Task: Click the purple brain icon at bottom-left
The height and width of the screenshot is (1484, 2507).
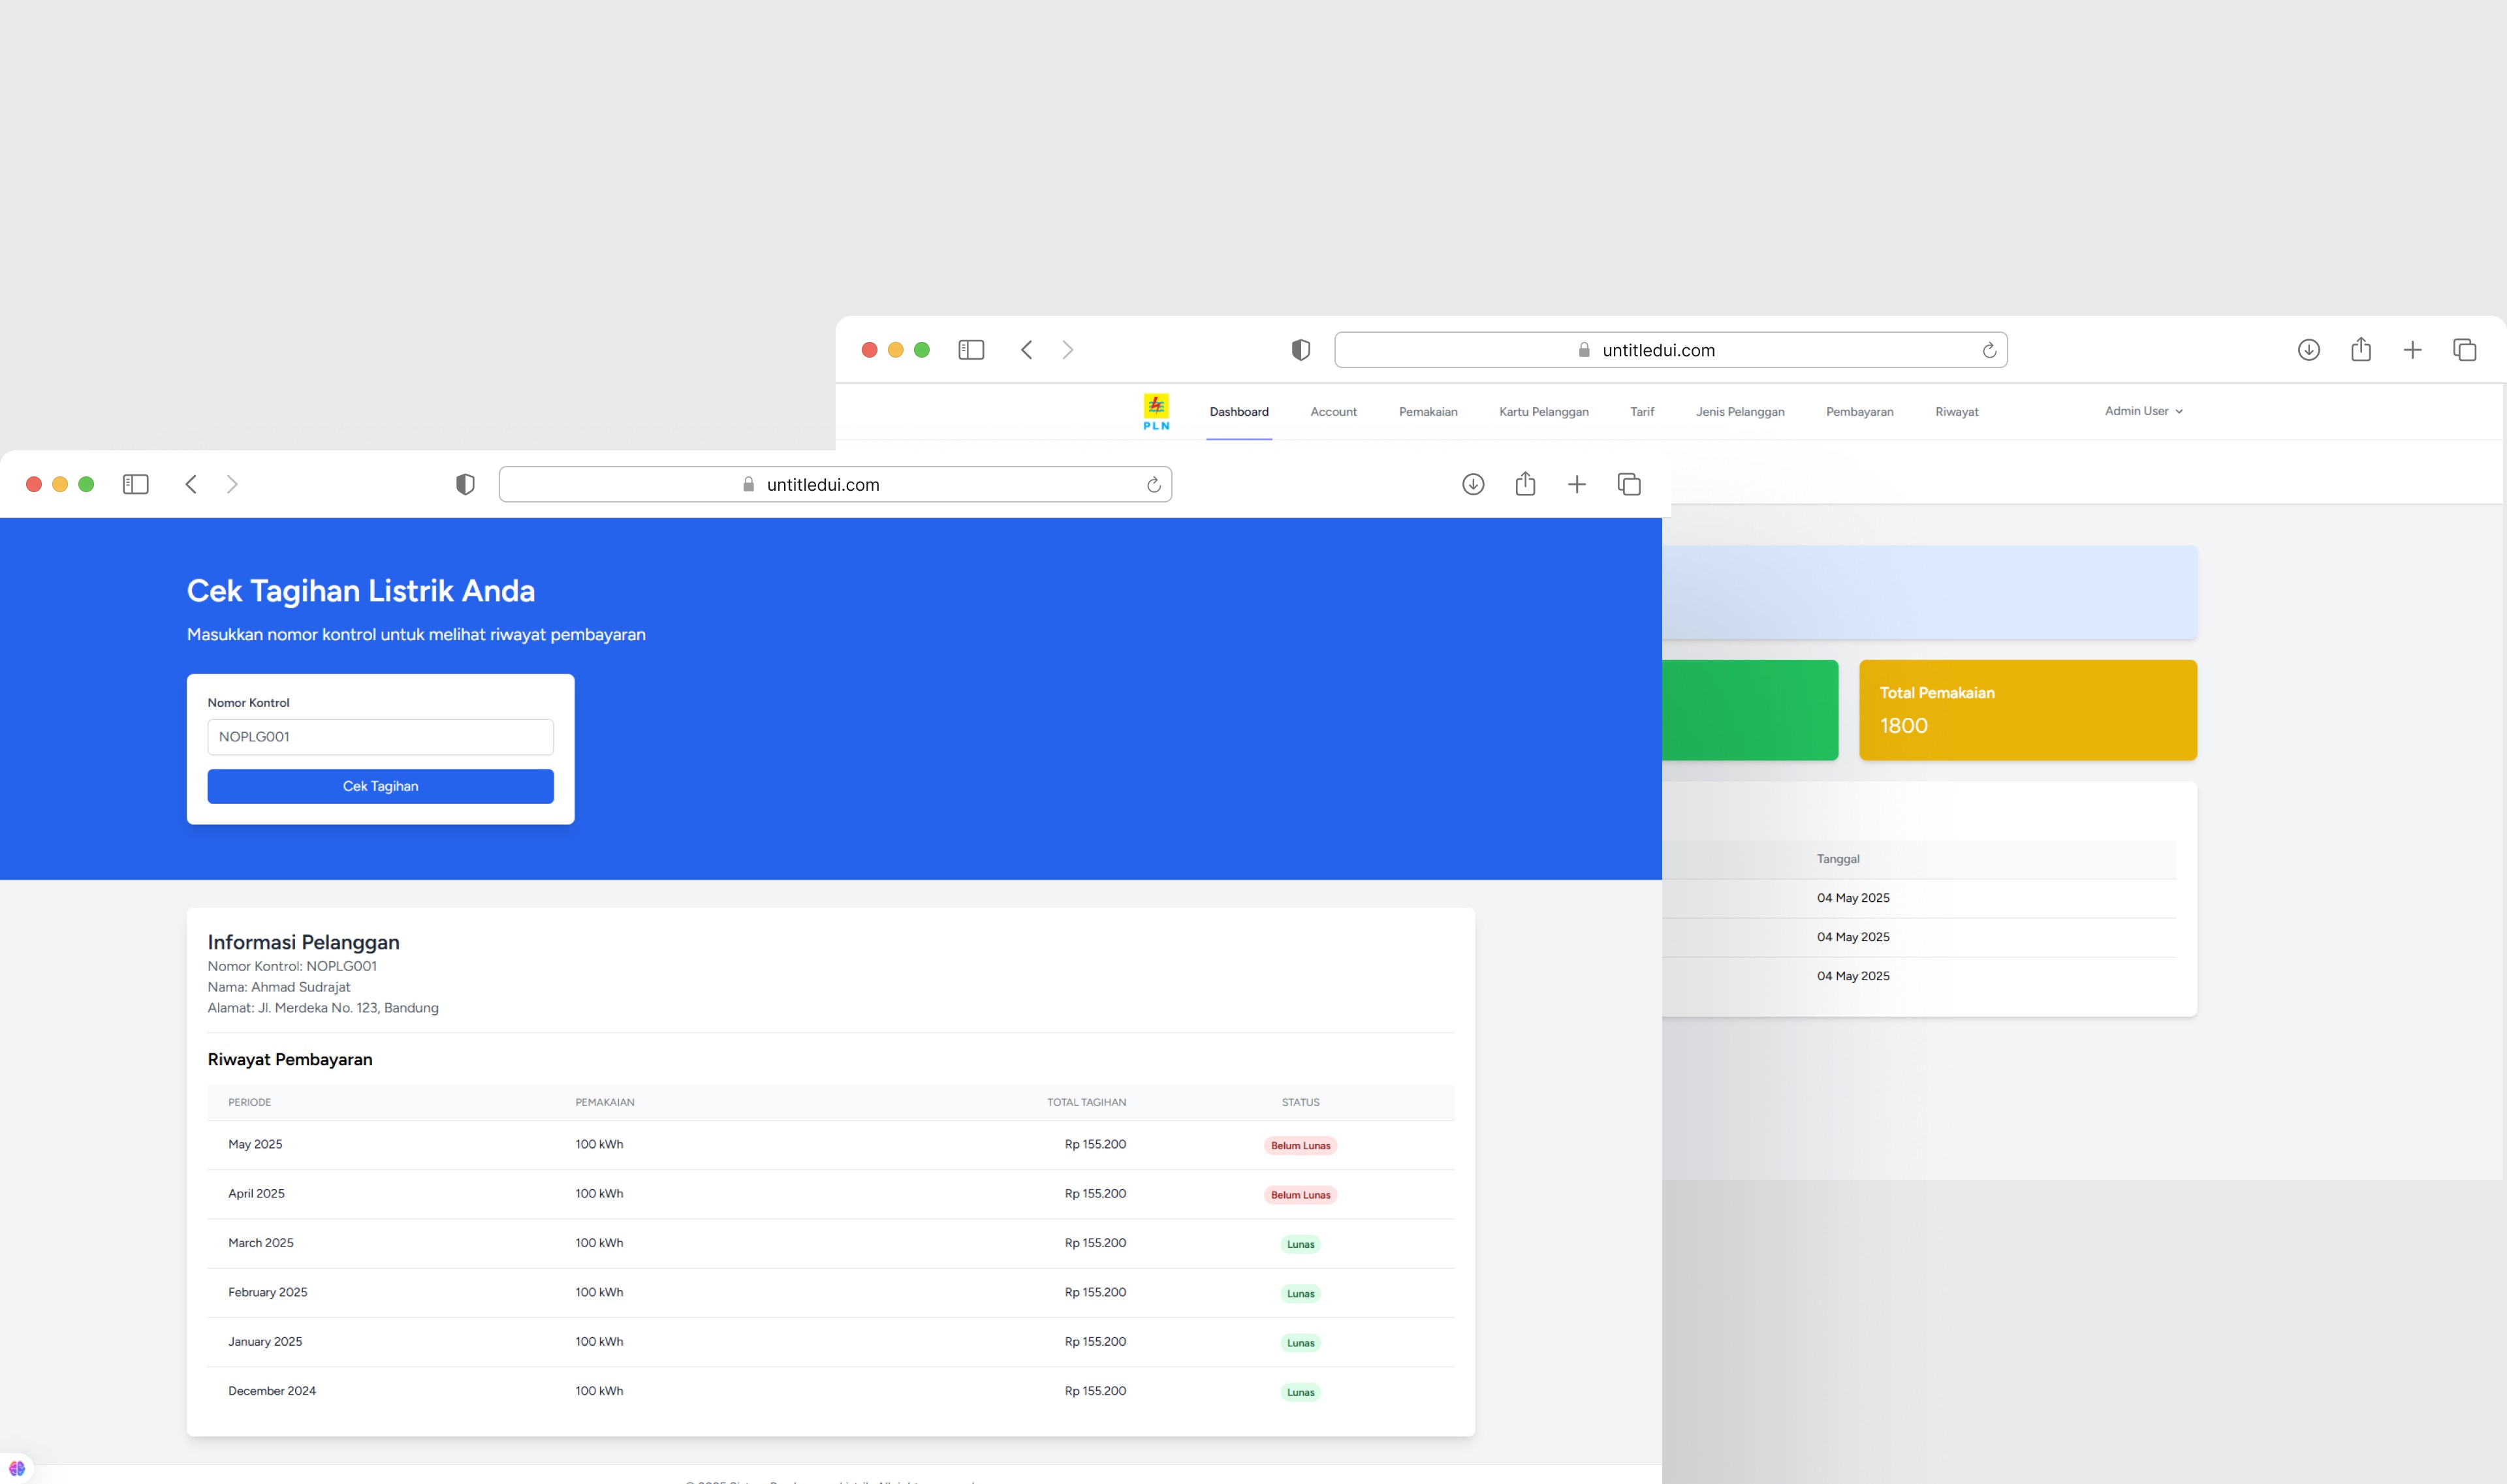Action: pos(17,1468)
